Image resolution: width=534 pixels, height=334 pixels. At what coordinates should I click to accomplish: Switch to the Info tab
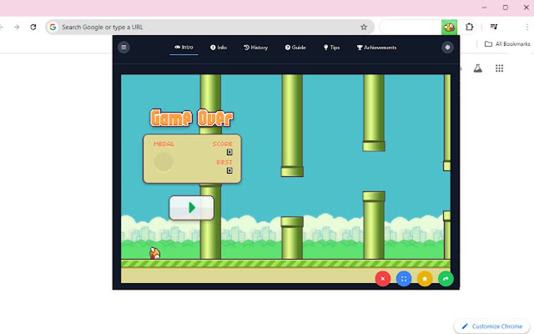click(x=218, y=47)
